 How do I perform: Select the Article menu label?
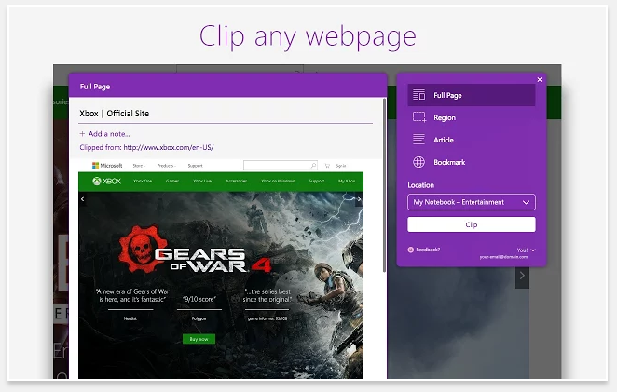click(444, 140)
